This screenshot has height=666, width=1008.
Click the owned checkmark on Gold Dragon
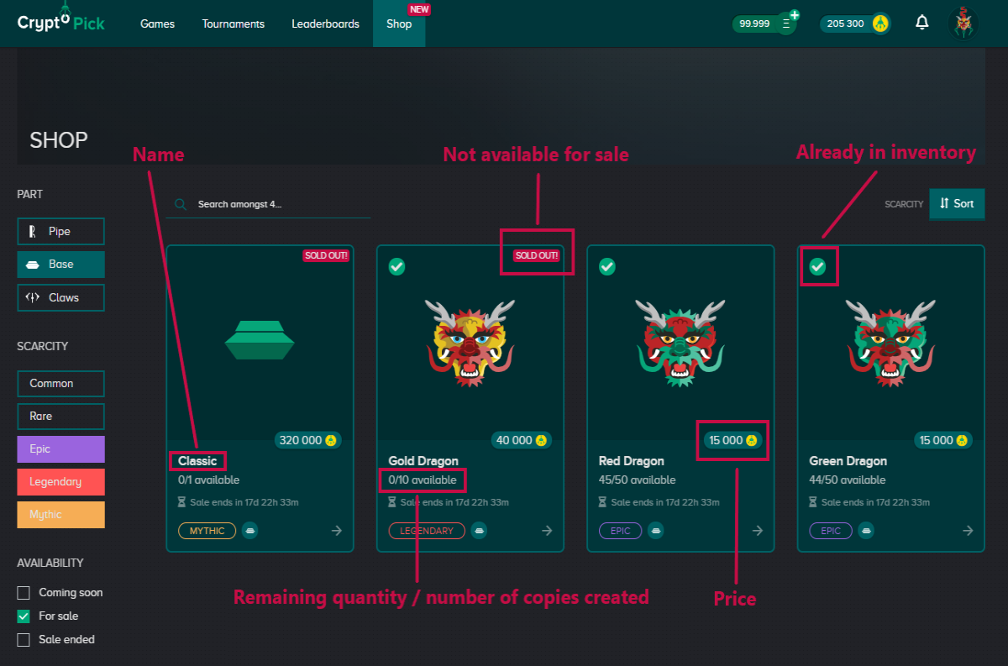click(x=397, y=266)
